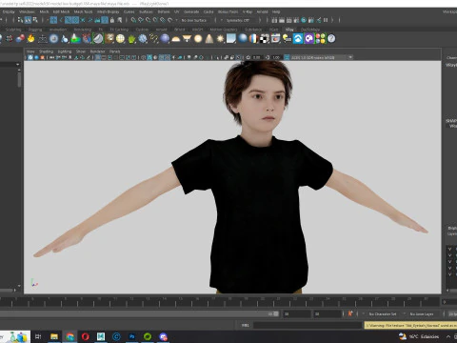Open Maya from the Windows taskbar
This screenshot has width=457, height=343.
click(x=101, y=336)
